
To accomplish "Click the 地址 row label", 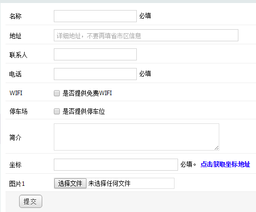I will coord(16,36).
